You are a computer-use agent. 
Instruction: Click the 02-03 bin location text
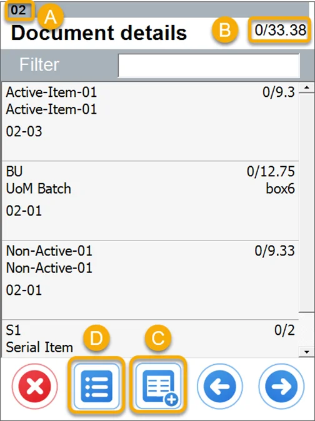click(x=24, y=132)
